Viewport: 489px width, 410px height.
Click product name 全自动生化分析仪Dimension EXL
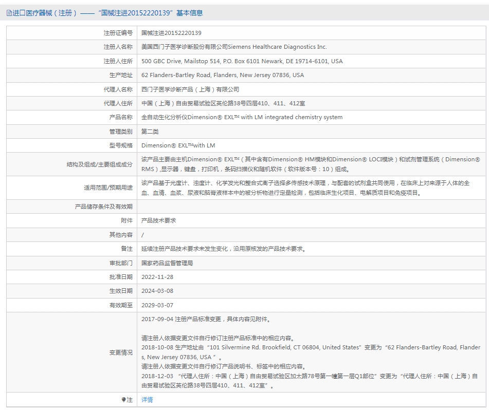tap(242, 118)
